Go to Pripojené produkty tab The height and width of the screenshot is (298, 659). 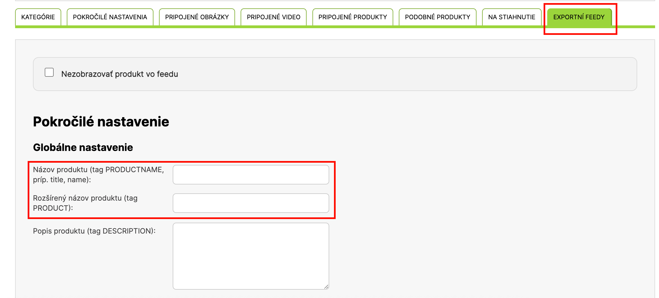(352, 17)
